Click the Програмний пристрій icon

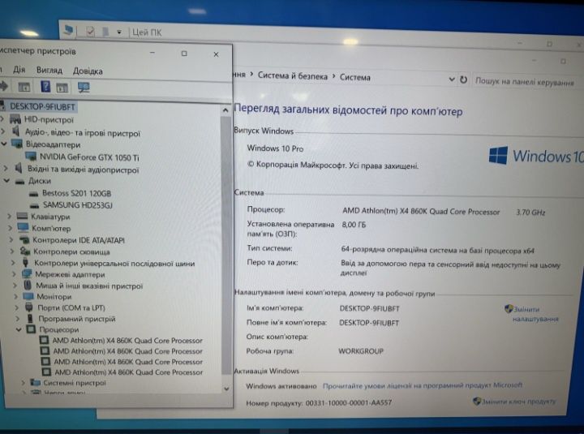30,319
